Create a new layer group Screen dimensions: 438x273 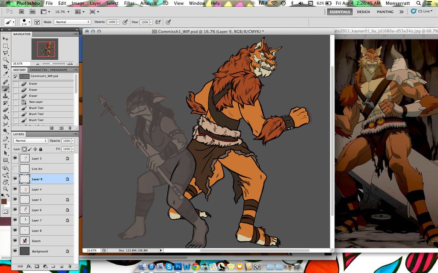pos(53,267)
